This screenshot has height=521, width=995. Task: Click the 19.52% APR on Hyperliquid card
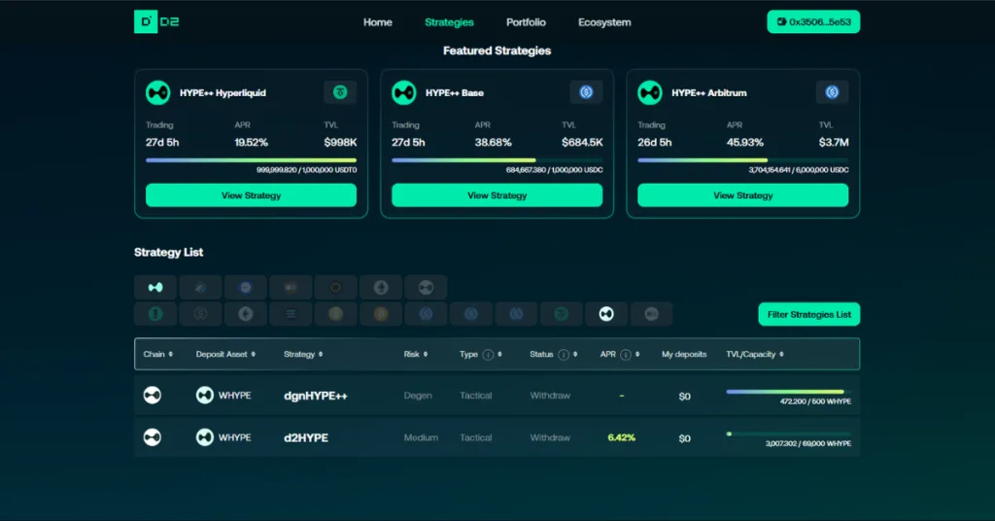pyautogui.click(x=252, y=142)
